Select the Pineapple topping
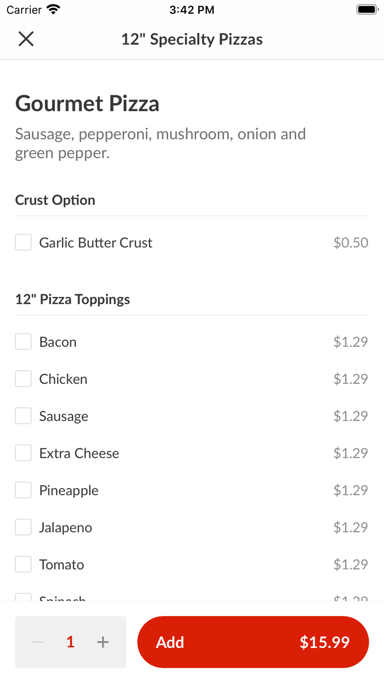This screenshot has height=683, width=384. click(x=23, y=490)
